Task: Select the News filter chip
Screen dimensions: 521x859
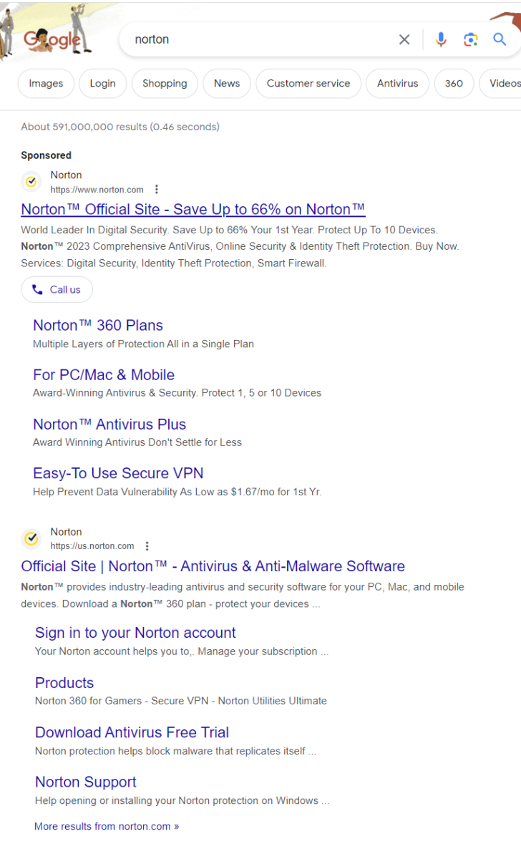Action: point(227,83)
